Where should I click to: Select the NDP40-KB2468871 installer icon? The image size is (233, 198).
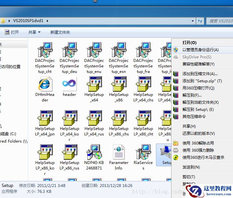[94, 152]
